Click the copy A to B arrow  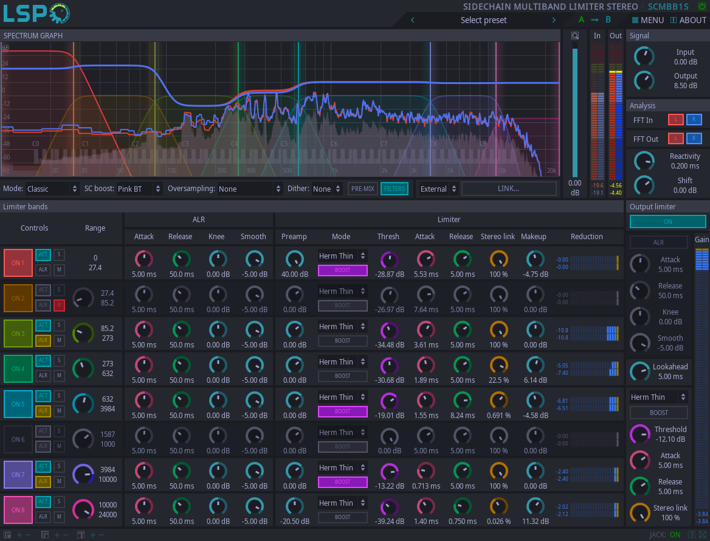tap(595, 20)
